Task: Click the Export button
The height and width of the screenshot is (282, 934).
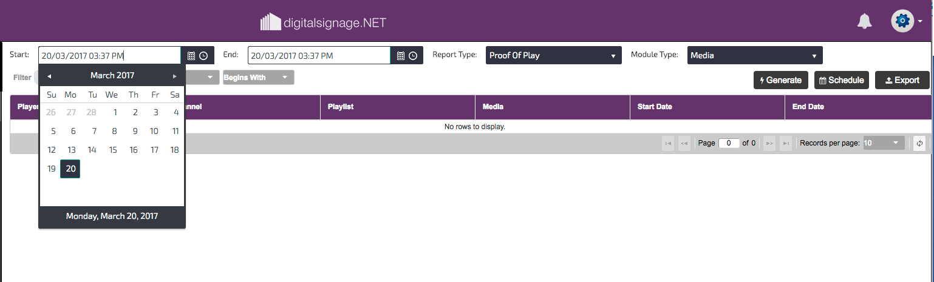Action: point(902,80)
